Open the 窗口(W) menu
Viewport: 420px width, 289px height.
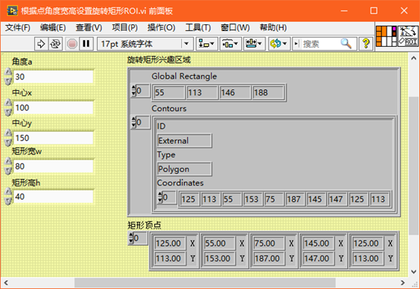point(235,27)
